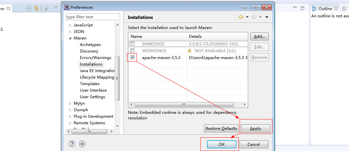Open User Settings preference page
349x151 pixels.
(92, 97)
